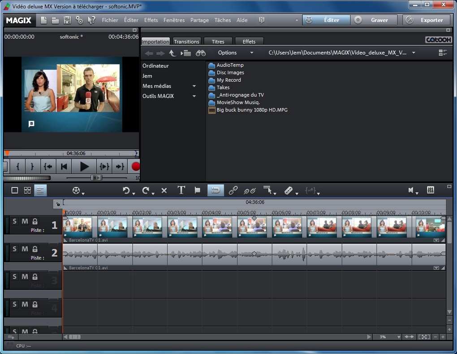Change file list view mode icon
457x354 pixels.
[443, 53]
